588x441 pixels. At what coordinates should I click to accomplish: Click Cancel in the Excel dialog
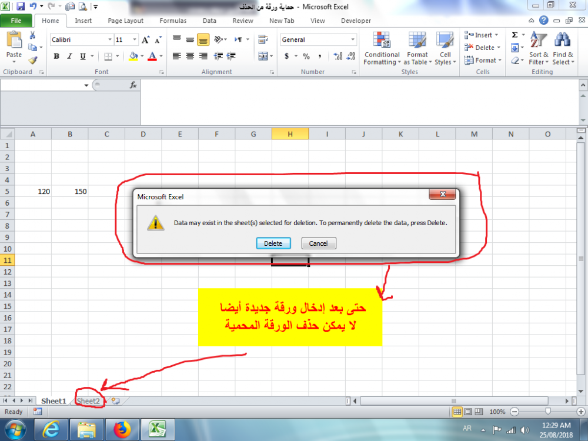coord(318,243)
